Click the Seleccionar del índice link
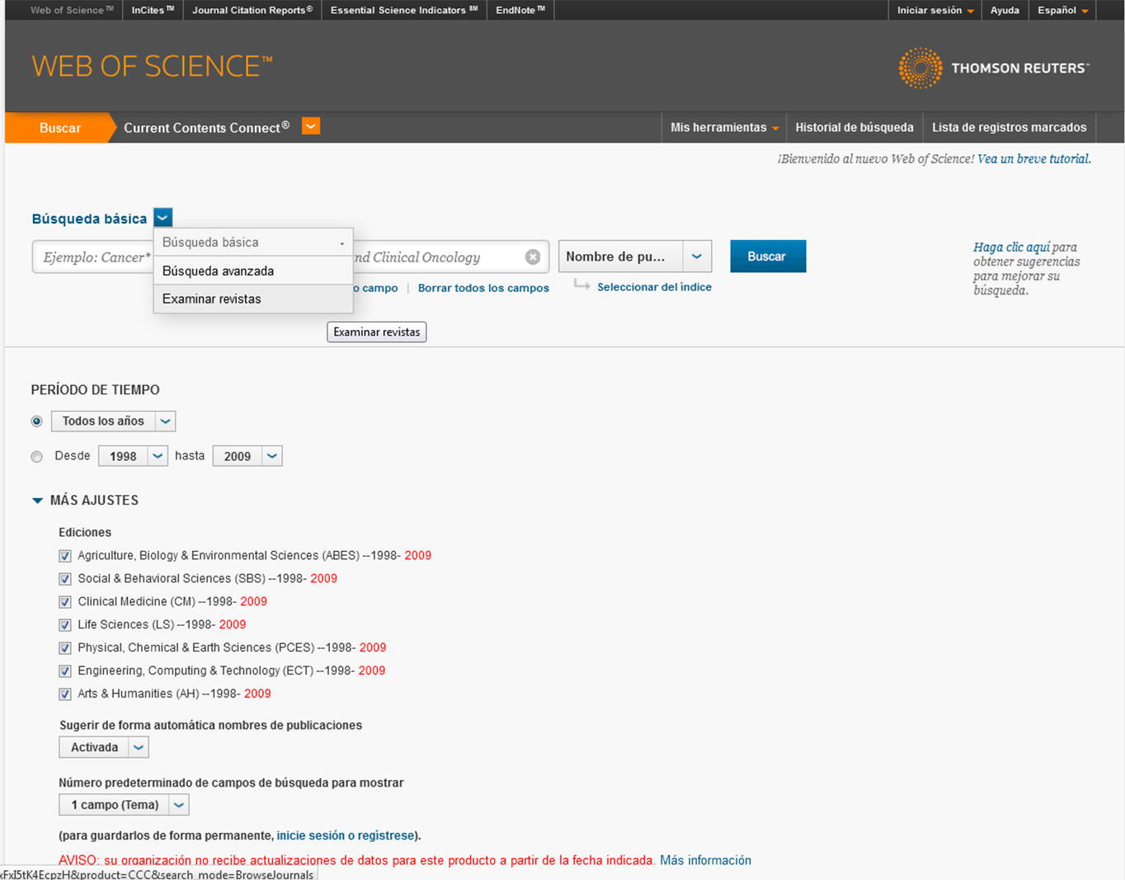The width and height of the screenshot is (1125, 880). point(654,287)
